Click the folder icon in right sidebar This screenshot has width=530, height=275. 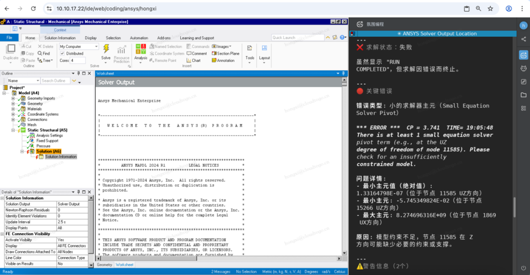pos(524,95)
